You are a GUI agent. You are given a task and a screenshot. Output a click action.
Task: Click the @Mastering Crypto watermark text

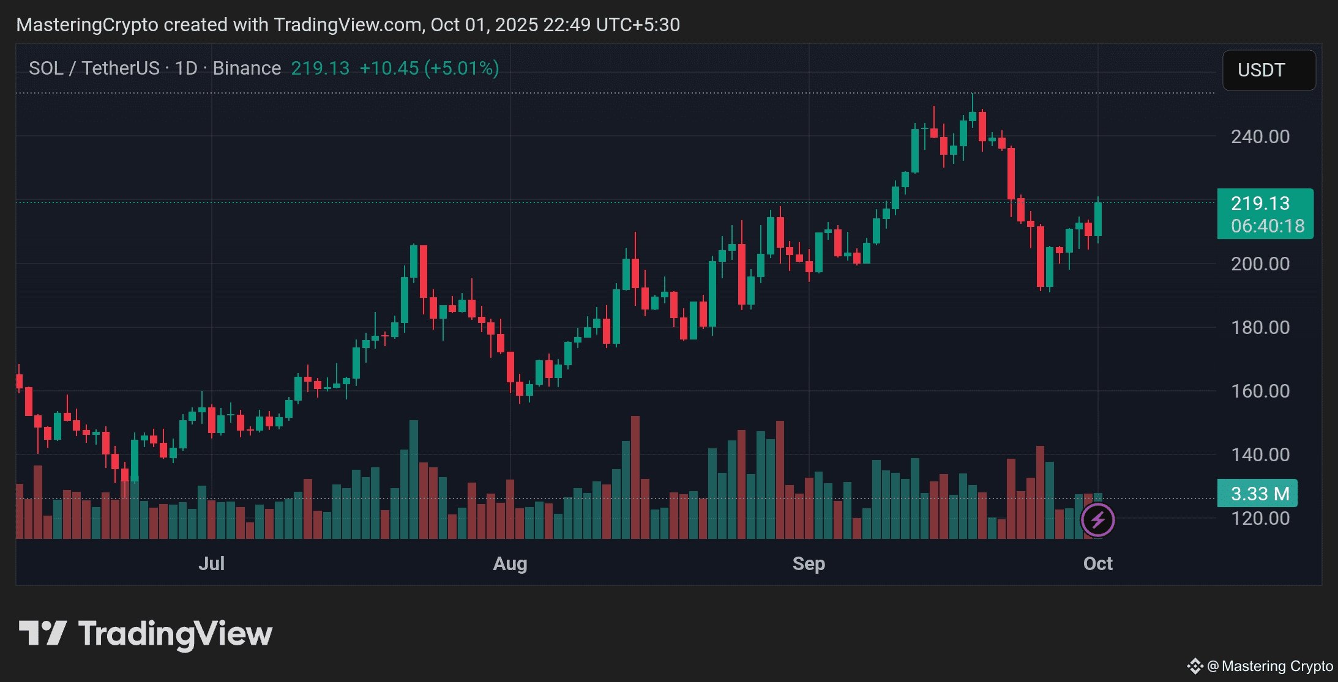[1270, 666]
